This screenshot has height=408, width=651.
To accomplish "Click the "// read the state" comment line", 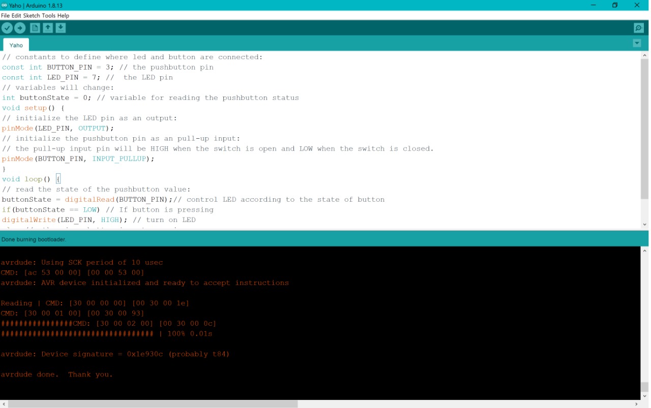I will 96,189.
